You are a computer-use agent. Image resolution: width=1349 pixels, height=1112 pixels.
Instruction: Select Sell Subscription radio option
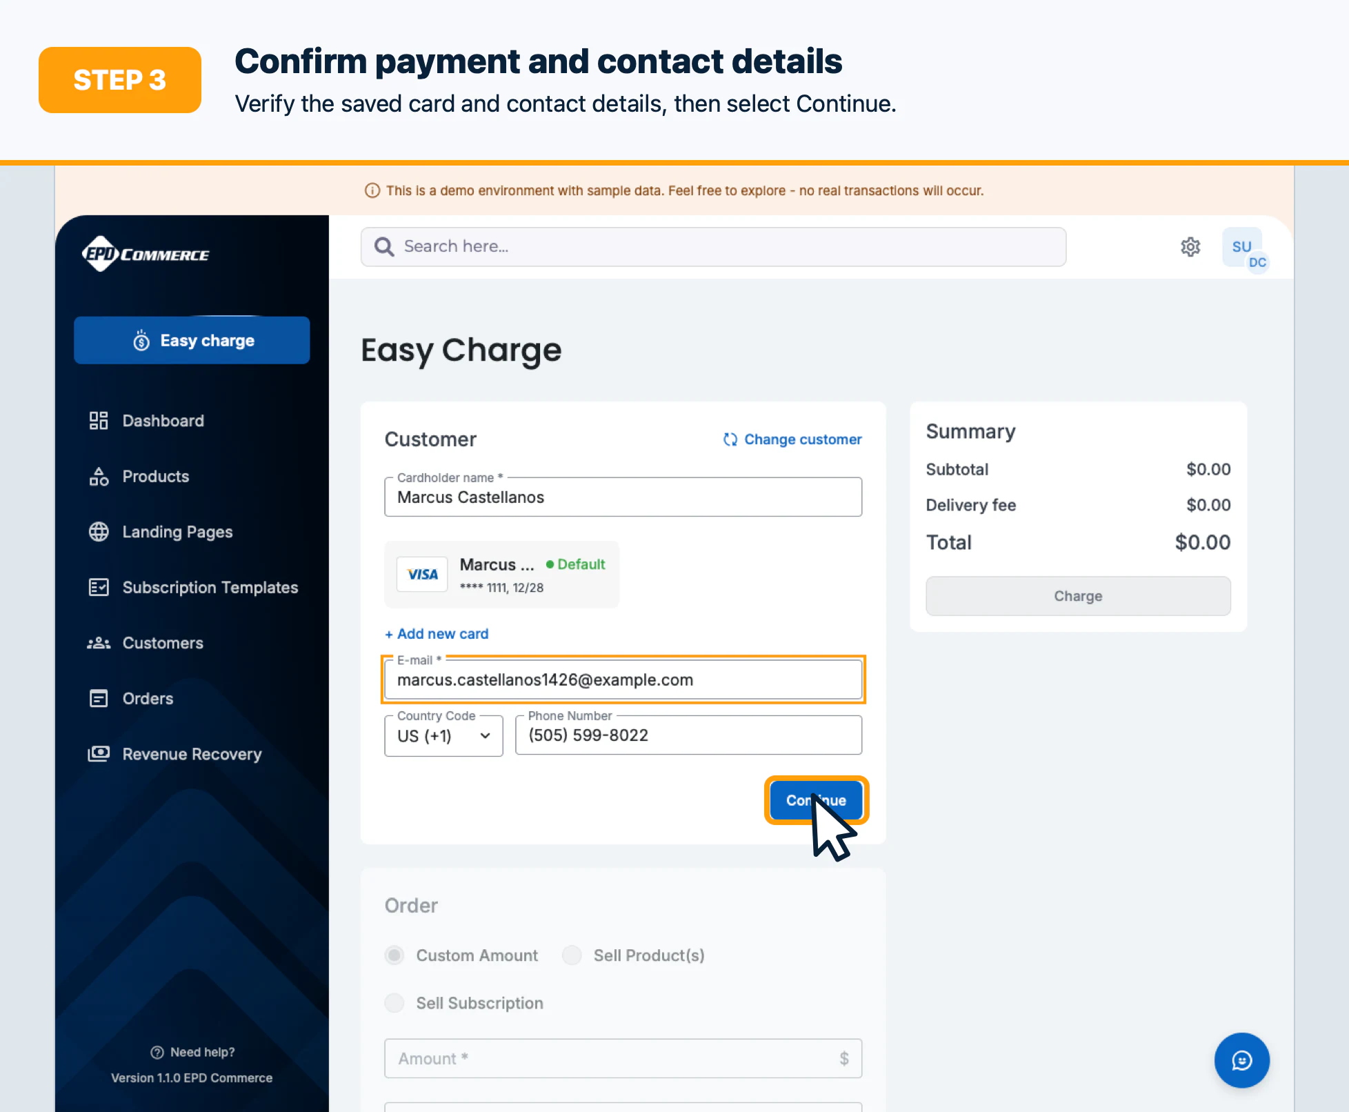(x=394, y=1003)
